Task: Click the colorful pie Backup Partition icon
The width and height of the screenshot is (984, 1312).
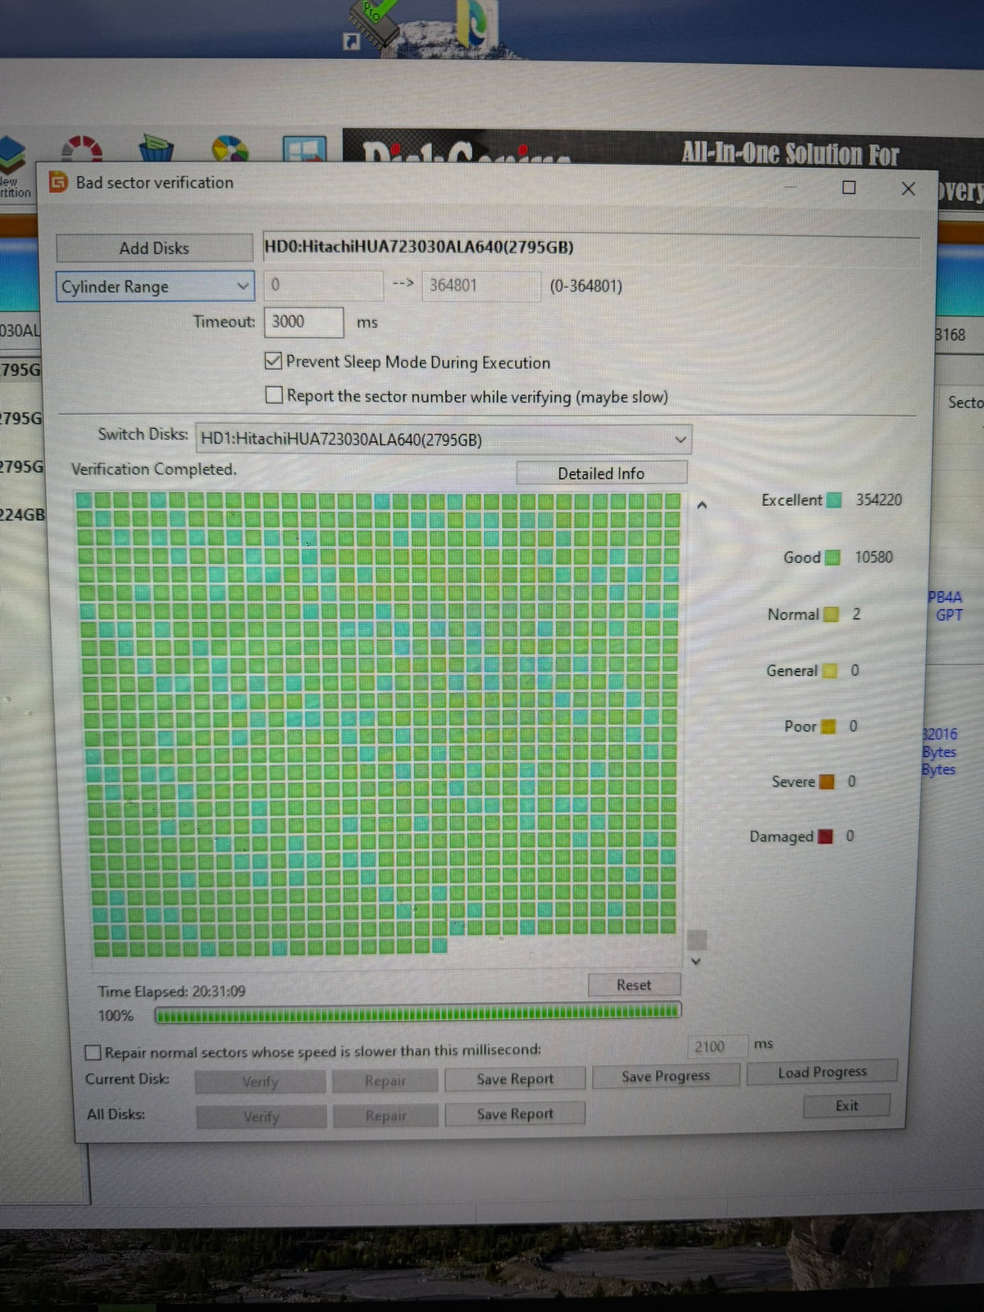Action: [x=230, y=148]
